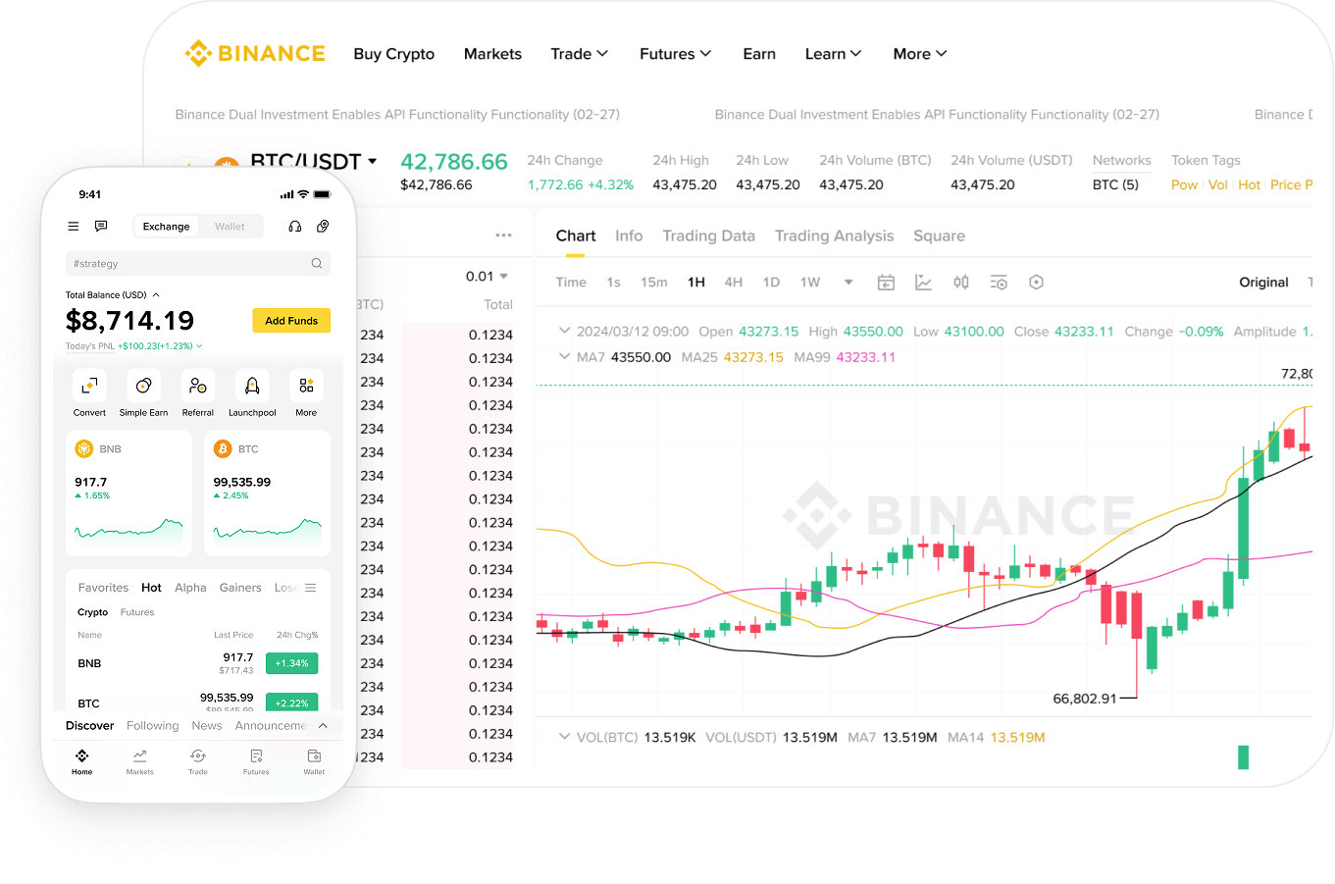1335x884 pixels.
Task: Click BNB +1.34% change button
Action: point(291,663)
